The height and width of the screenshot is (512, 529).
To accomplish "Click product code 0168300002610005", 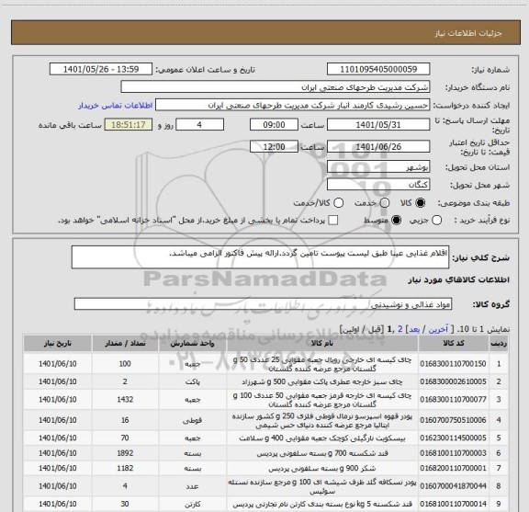I will point(453,381).
